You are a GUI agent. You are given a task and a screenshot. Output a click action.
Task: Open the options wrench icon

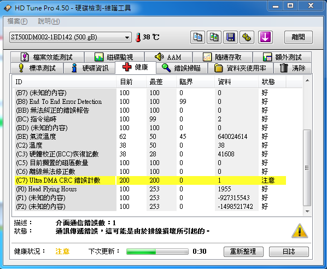247,37
